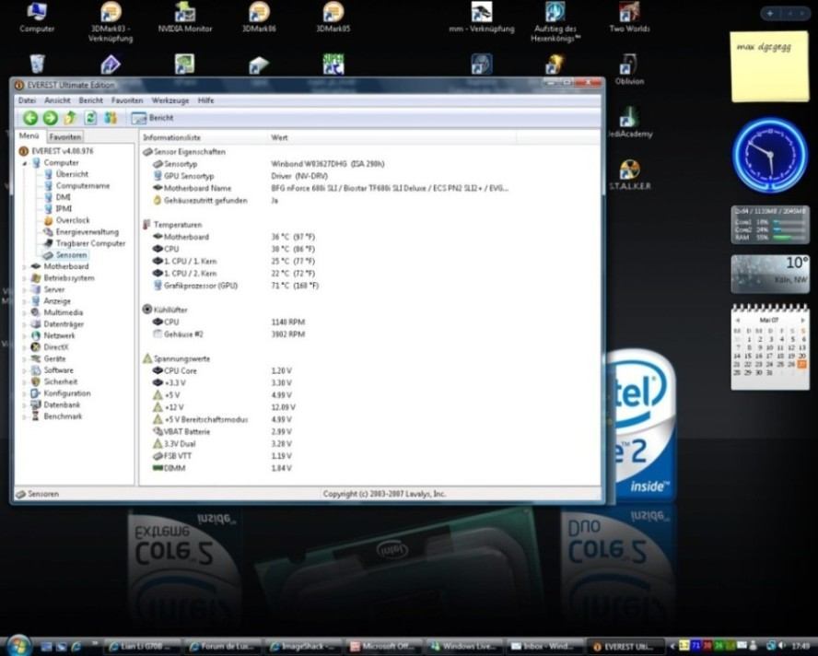Click the yellow sticky note gadget
Screen dimensions: 818x656
click(770, 66)
